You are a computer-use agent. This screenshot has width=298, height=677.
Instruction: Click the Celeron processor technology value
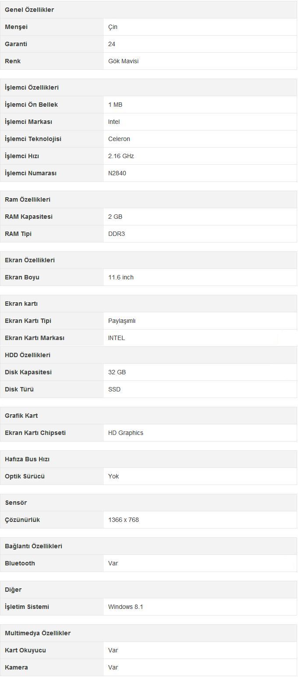[119, 139]
